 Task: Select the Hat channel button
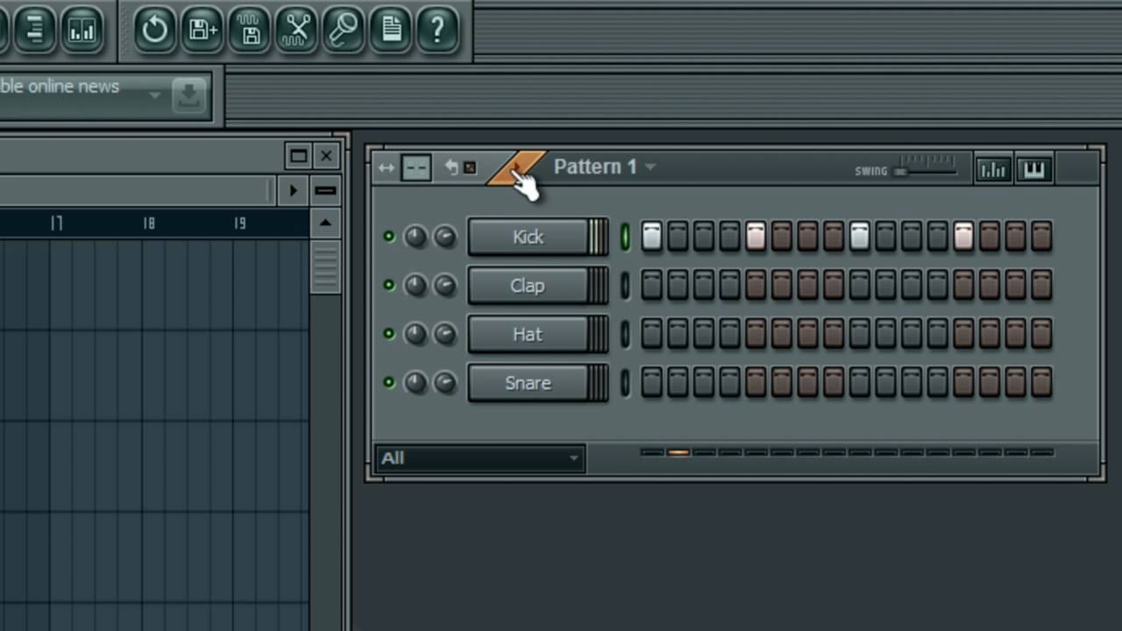529,335
